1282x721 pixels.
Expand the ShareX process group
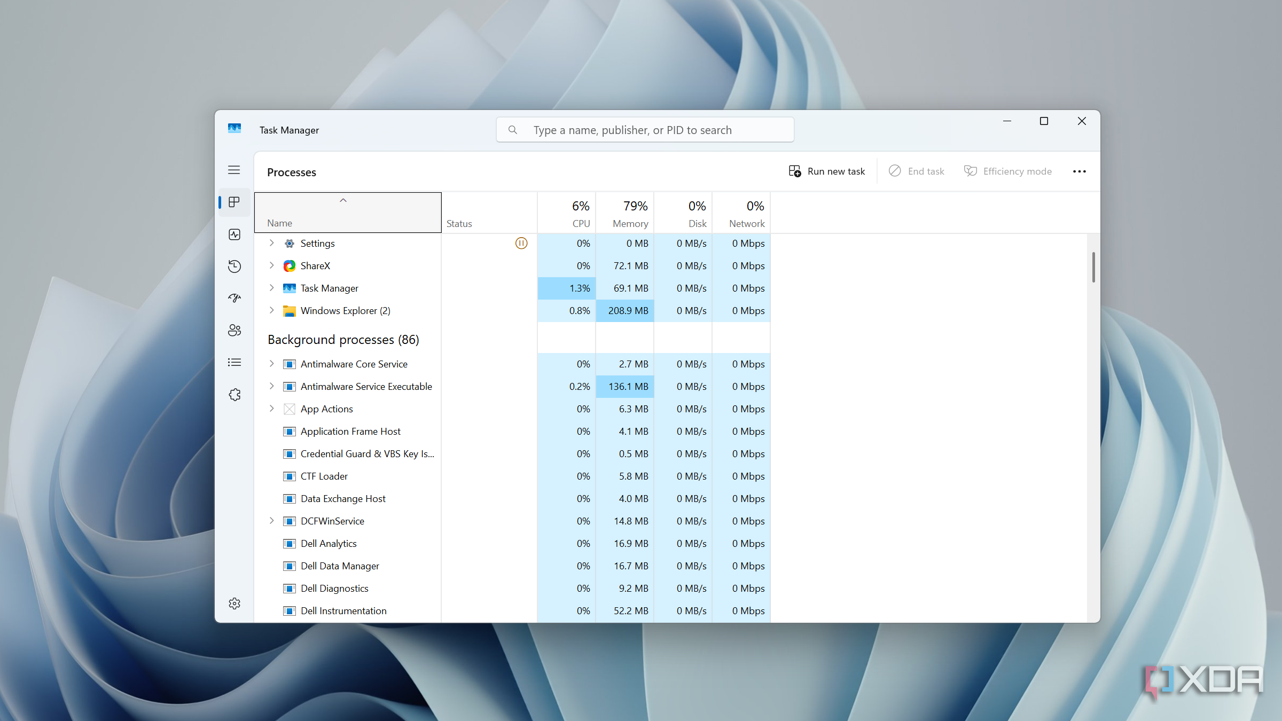(x=271, y=265)
